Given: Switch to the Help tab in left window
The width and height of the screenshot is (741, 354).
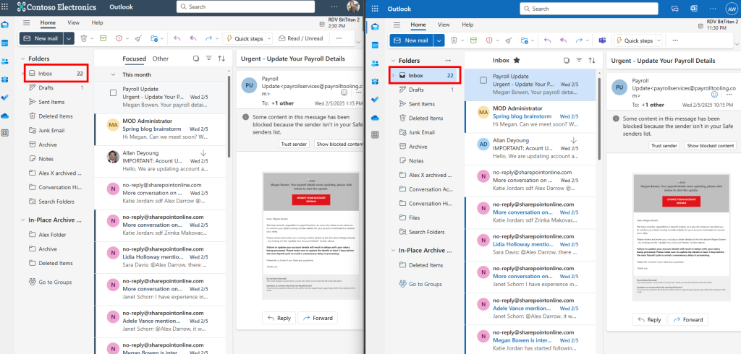Looking at the screenshot, I should point(98,22).
